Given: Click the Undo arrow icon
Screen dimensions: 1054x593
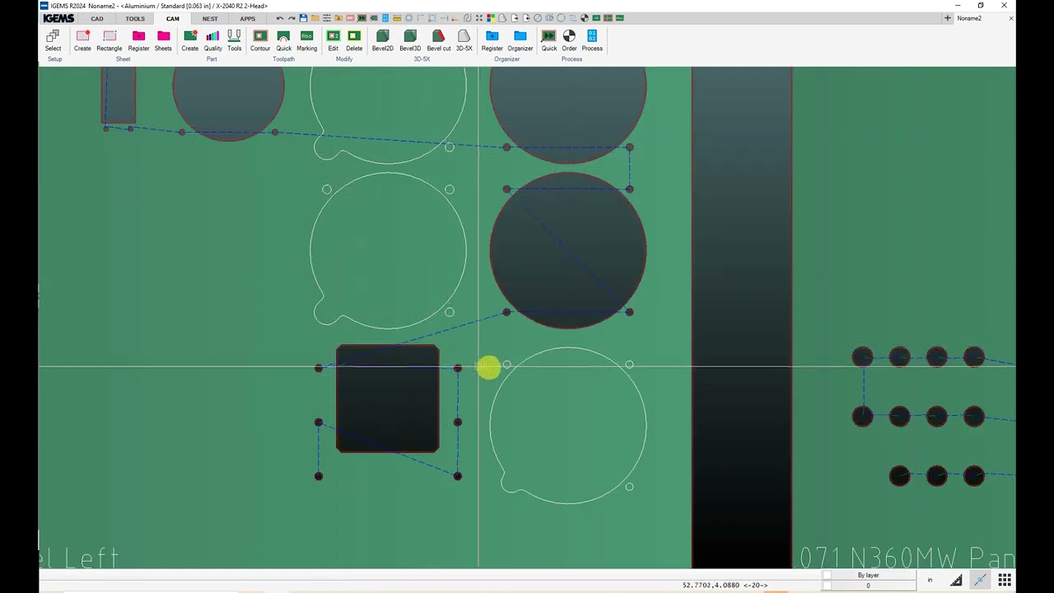Looking at the screenshot, I should click(280, 18).
